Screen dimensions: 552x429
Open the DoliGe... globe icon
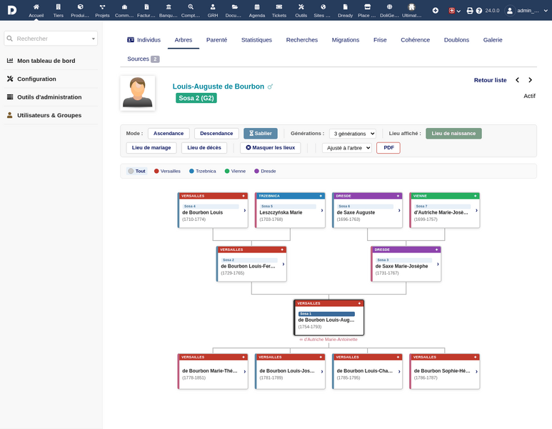(389, 7)
